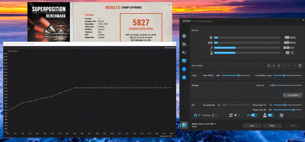Image resolution: width=305 pixels, height=142 pixels.
Task: Select temperature priority radio button
Action: (217, 115)
